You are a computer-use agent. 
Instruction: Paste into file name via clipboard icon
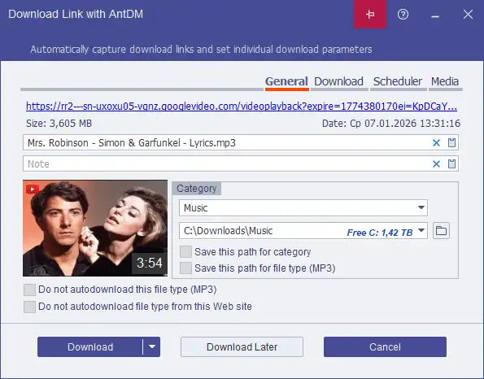(x=451, y=142)
